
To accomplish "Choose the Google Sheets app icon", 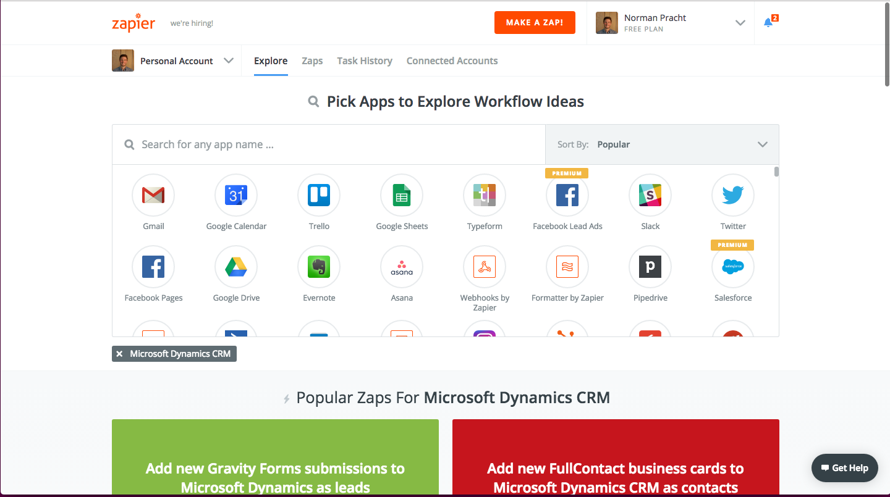I will pos(402,195).
